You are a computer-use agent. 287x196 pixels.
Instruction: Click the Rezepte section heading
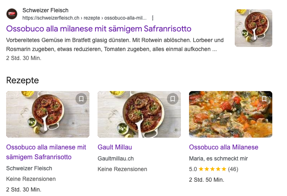(x=22, y=80)
